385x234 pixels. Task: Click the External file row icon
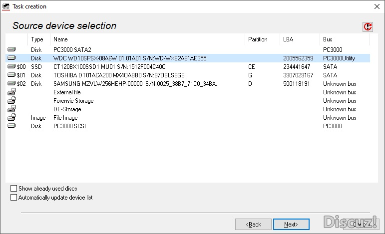tap(11, 92)
